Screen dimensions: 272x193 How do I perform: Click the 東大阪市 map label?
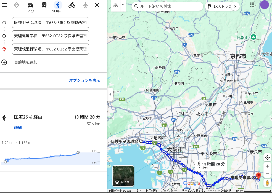point(209,154)
